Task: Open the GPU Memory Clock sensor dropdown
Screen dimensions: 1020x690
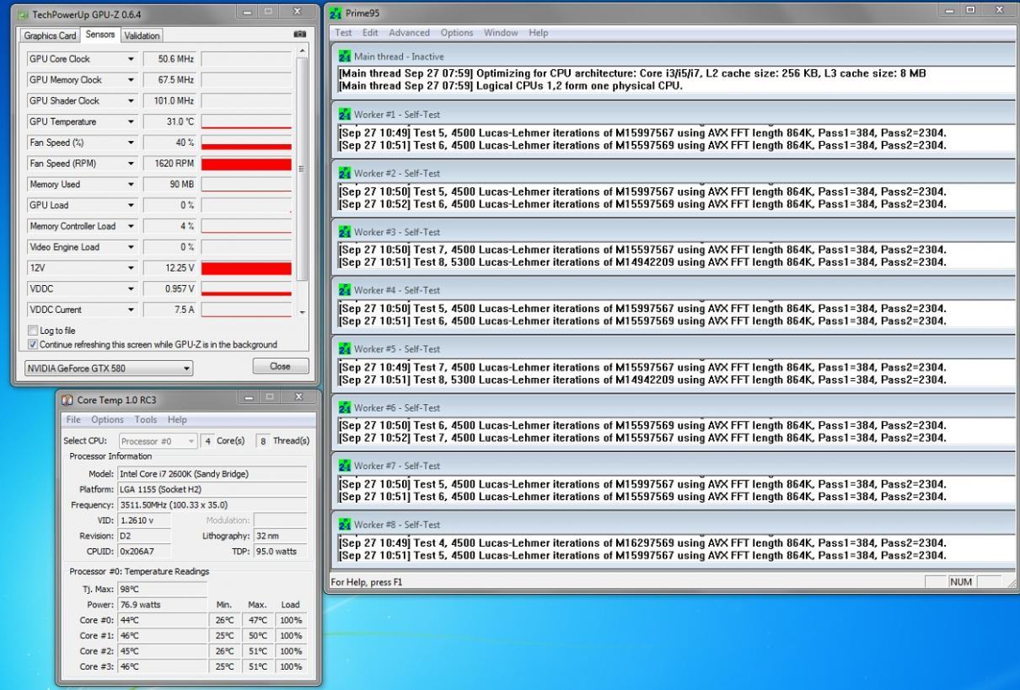Action: coord(131,80)
